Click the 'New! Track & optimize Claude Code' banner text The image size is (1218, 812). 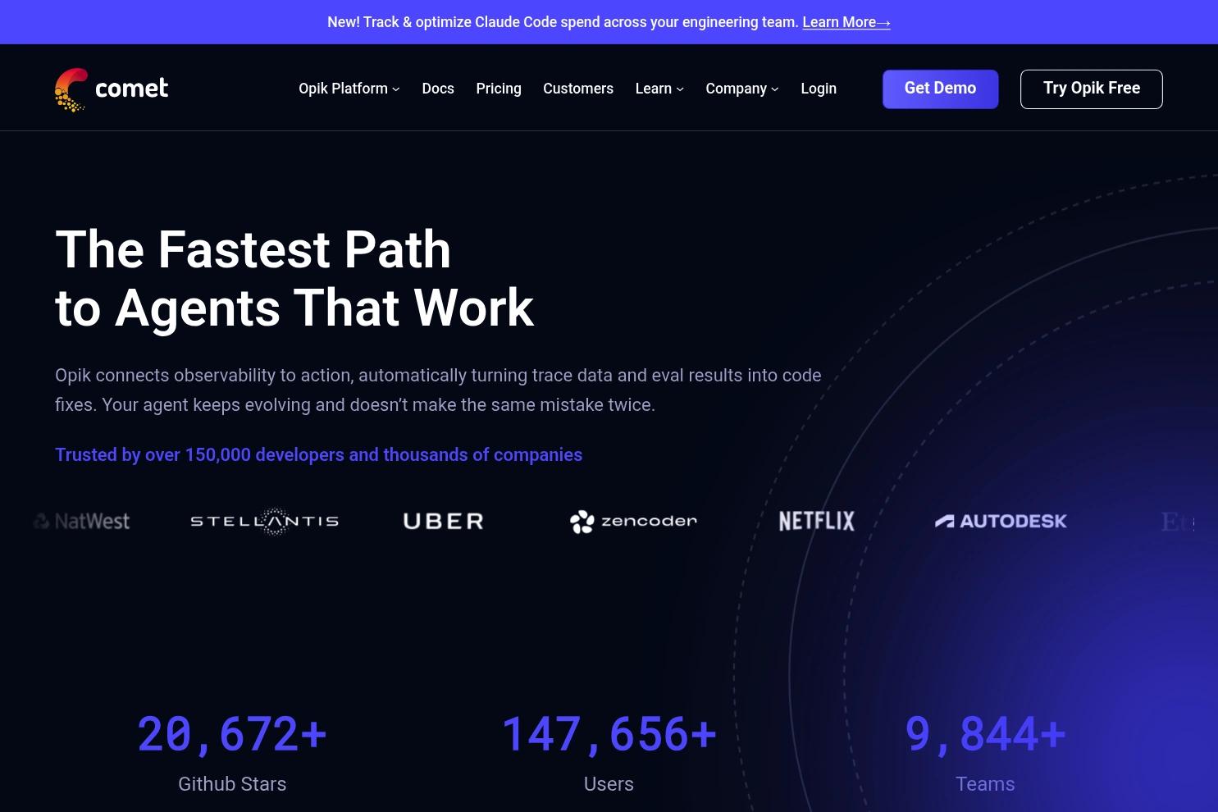(563, 22)
